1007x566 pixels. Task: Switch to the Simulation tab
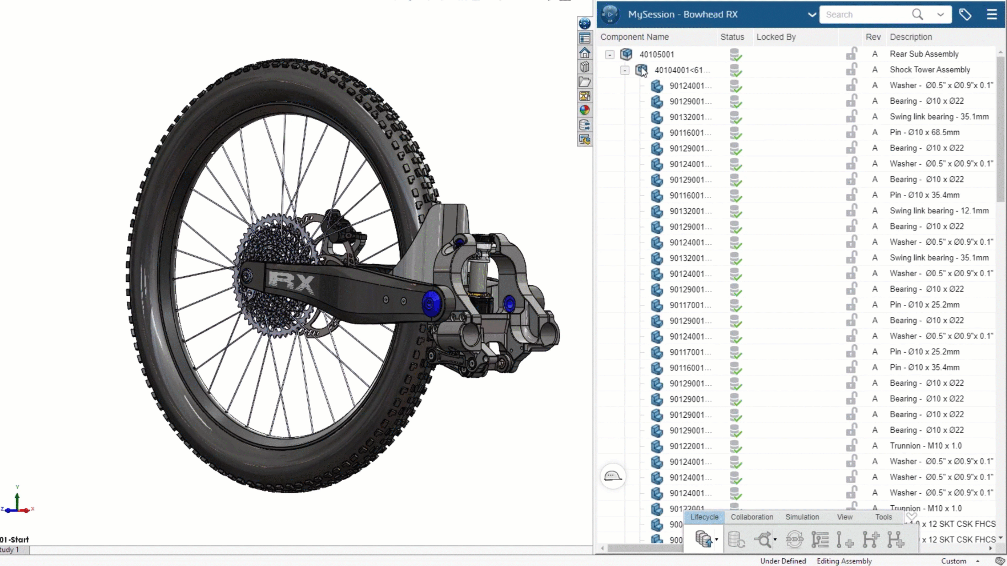pos(802,517)
